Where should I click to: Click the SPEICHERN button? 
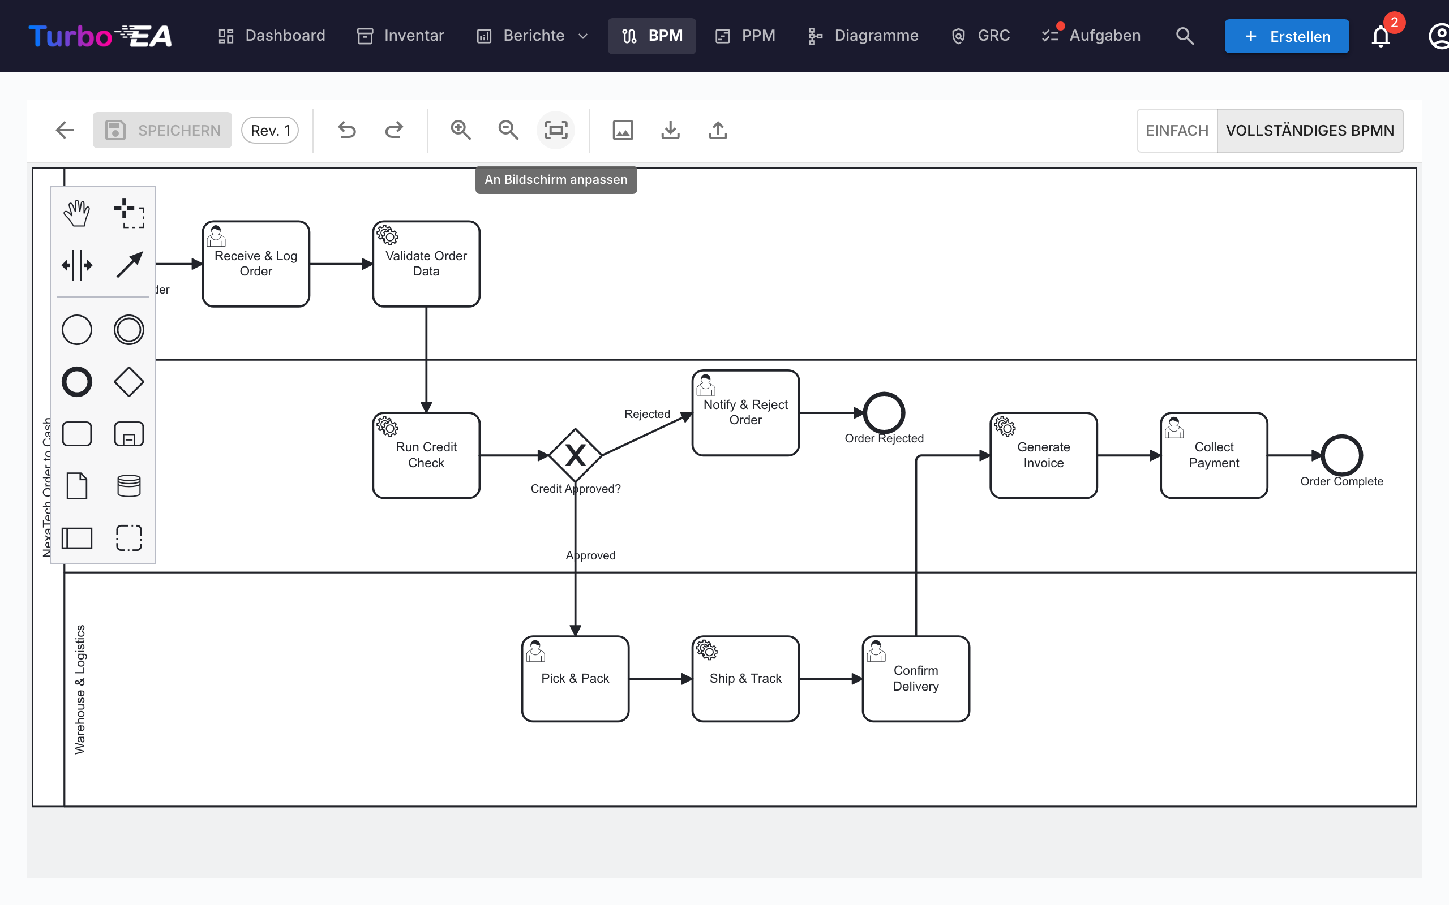click(162, 130)
